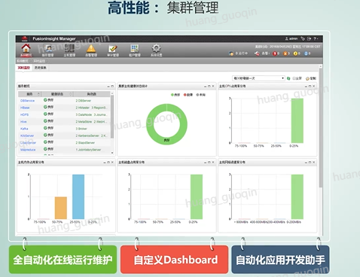This screenshot has width=360, height=277.
Task: Sort by the service name column header
Action: [x=29, y=94]
